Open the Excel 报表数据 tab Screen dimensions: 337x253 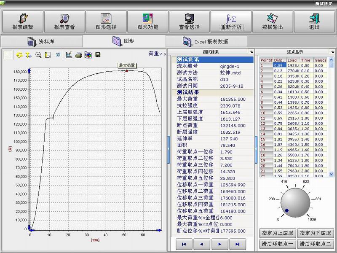(206, 41)
